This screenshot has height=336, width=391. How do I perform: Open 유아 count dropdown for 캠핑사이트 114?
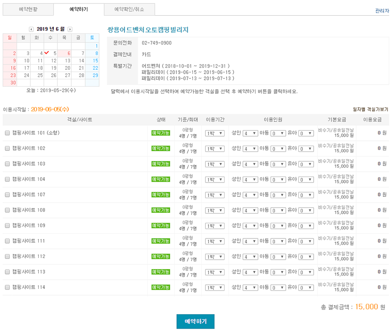[306, 288]
